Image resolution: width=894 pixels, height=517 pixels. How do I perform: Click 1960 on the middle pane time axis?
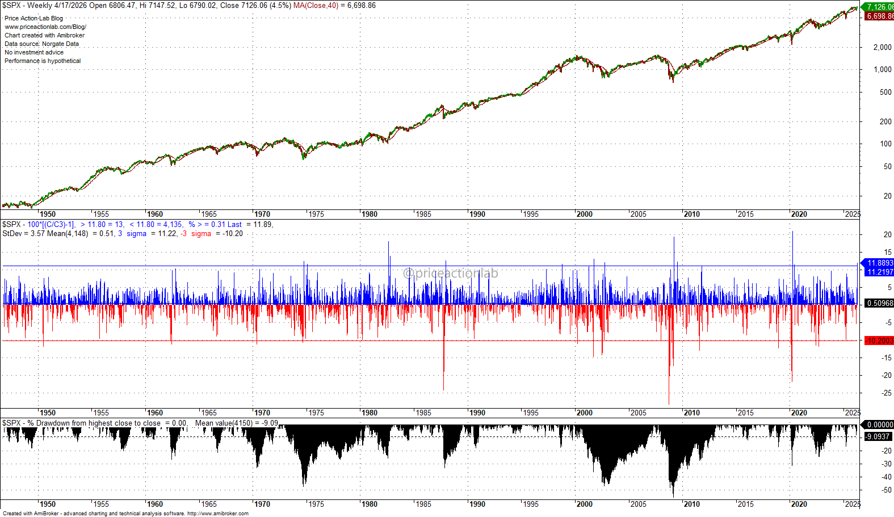pos(155,413)
